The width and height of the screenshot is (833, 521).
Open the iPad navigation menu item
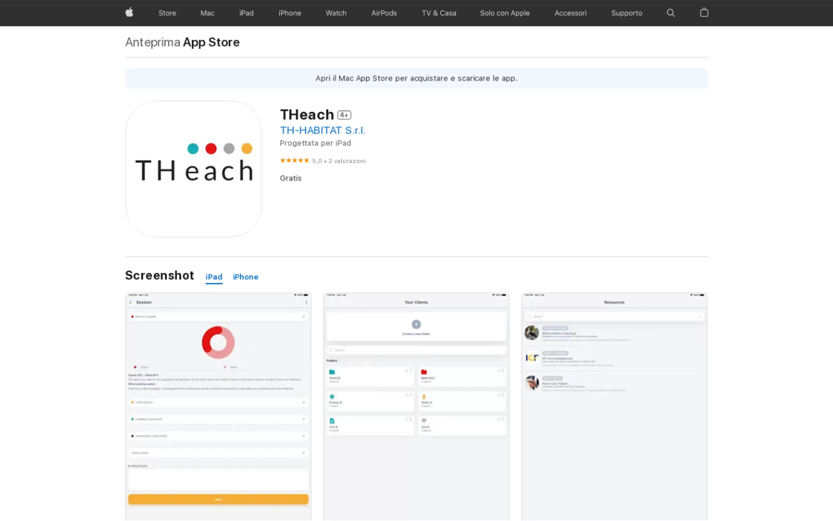pyautogui.click(x=246, y=13)
